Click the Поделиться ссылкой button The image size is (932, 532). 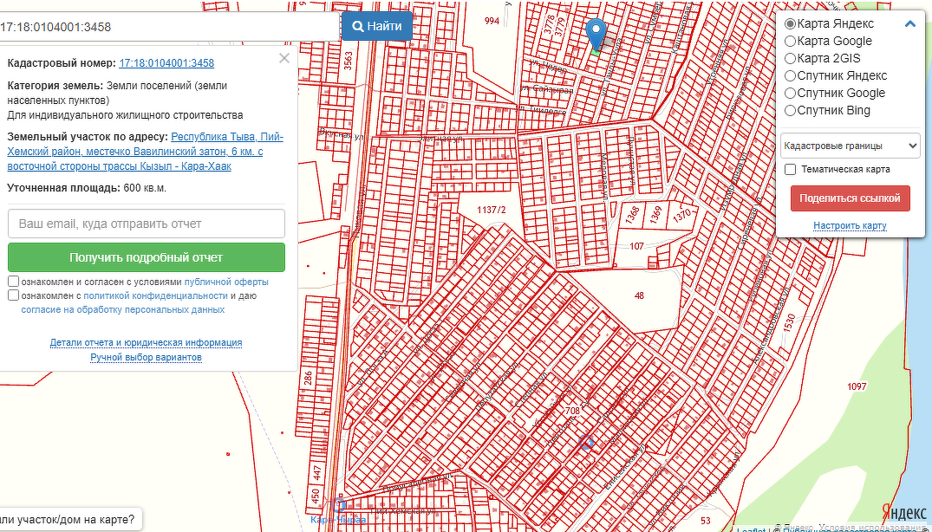pos(850,198)
